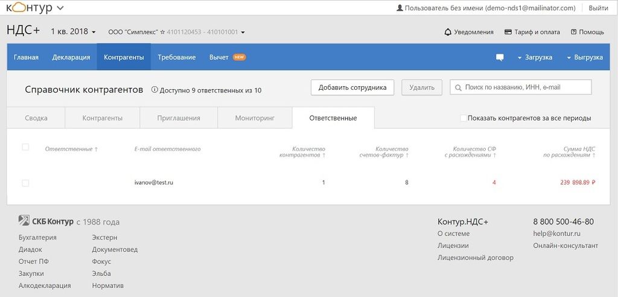Viewport: 618px width, 297px height.
Task: Check the row checkbox for ivanov@test.ru
Action: coord(25,183)
